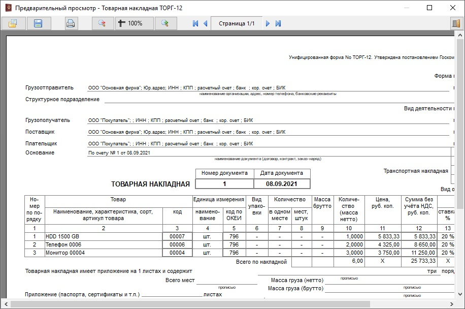Go to the previous page
Screen dimensions: 465x309
(206, 23)
